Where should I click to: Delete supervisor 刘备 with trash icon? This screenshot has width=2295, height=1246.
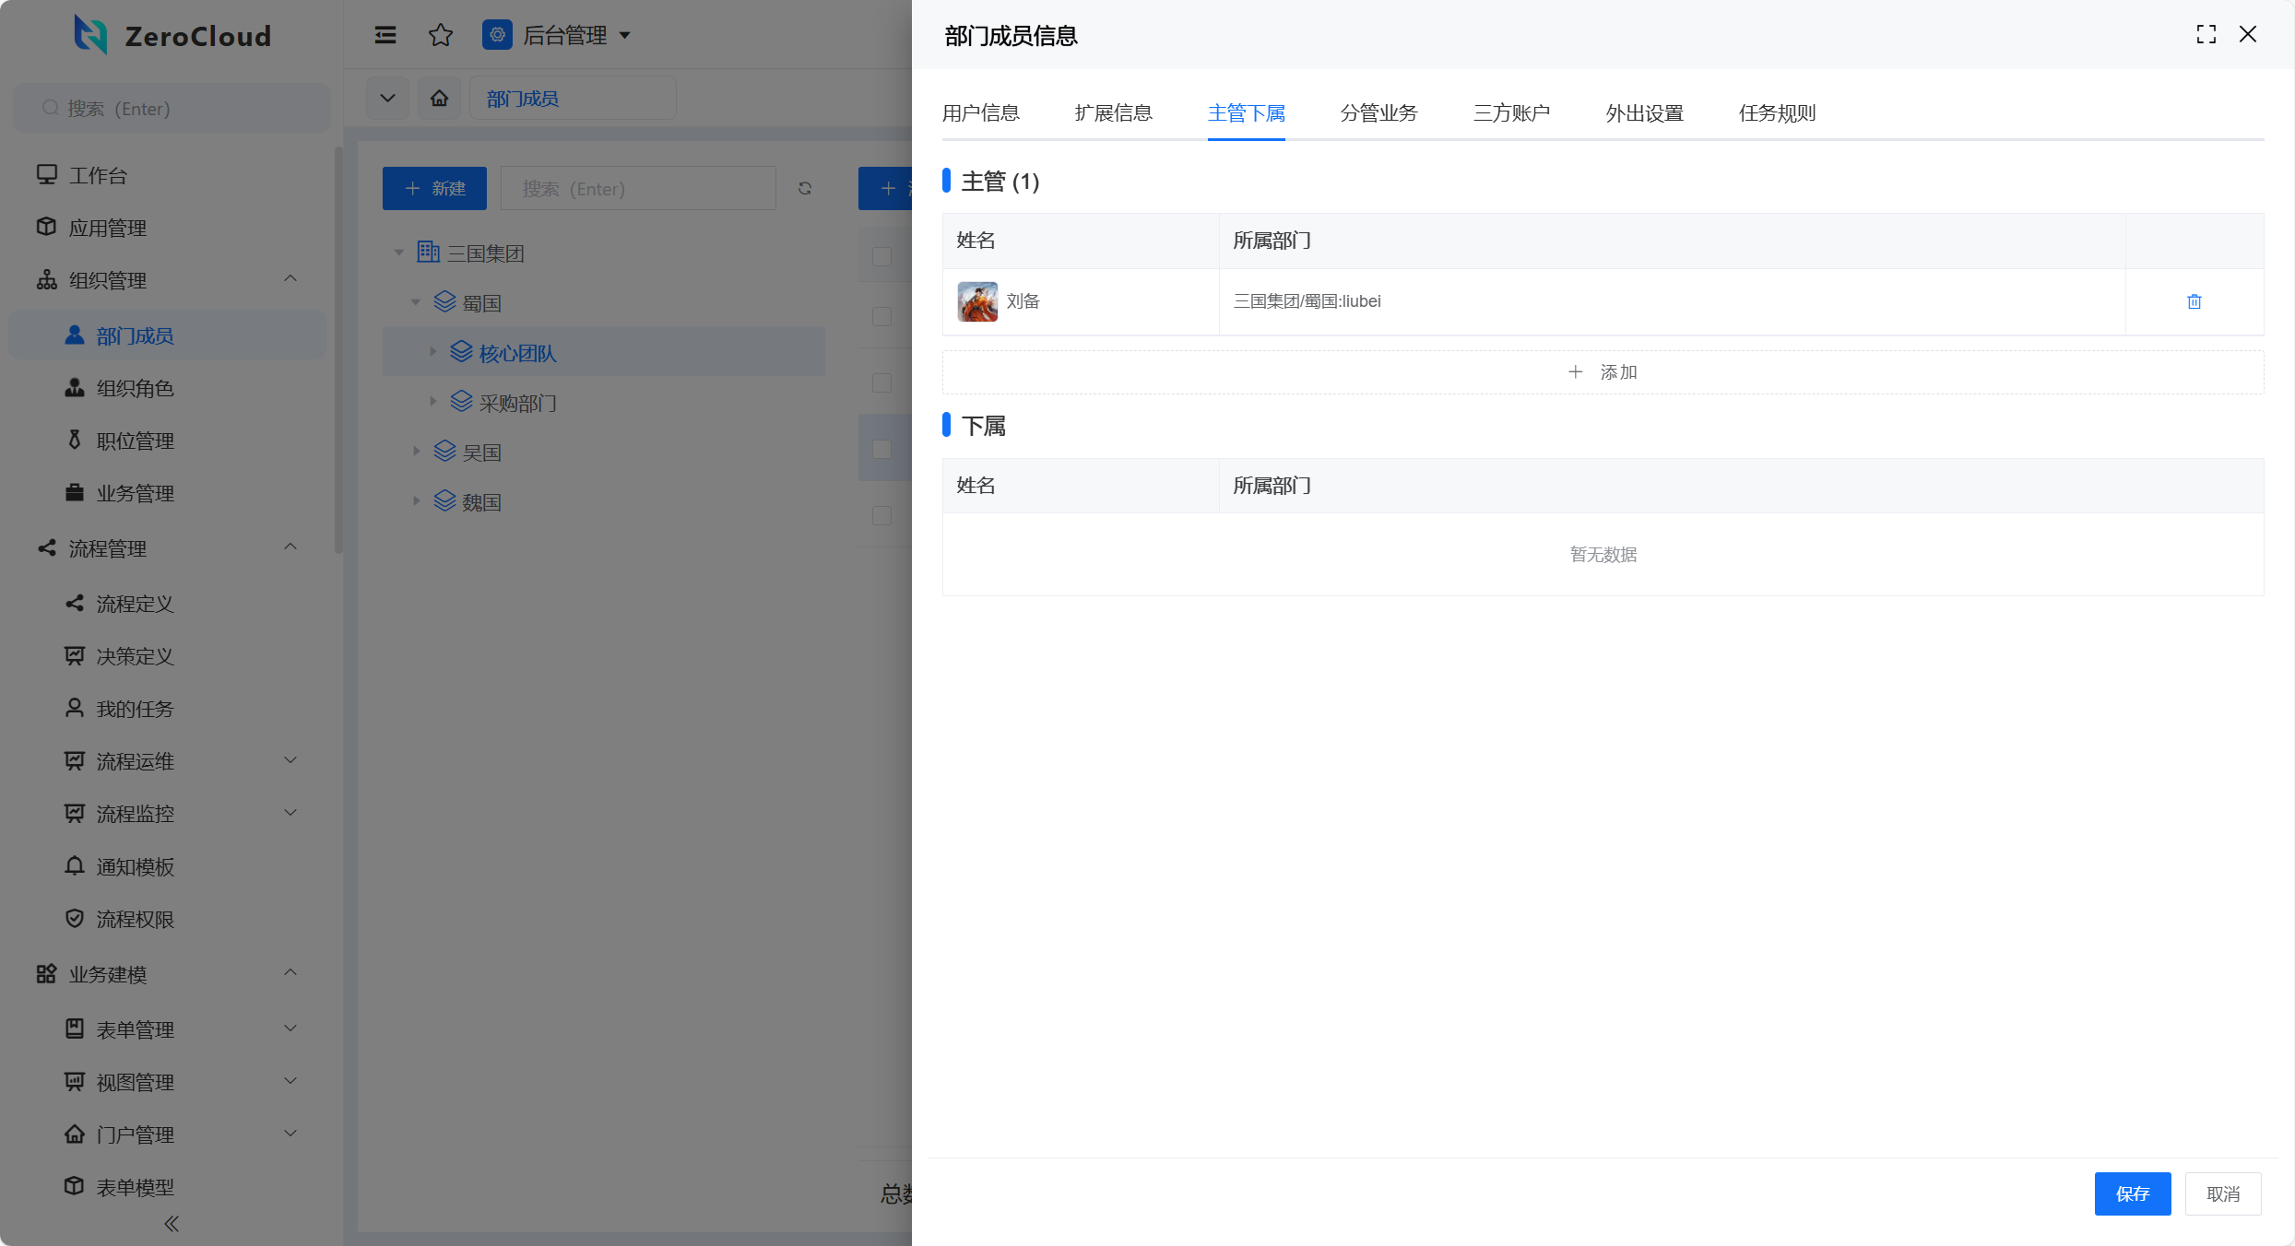[2194, 301]
